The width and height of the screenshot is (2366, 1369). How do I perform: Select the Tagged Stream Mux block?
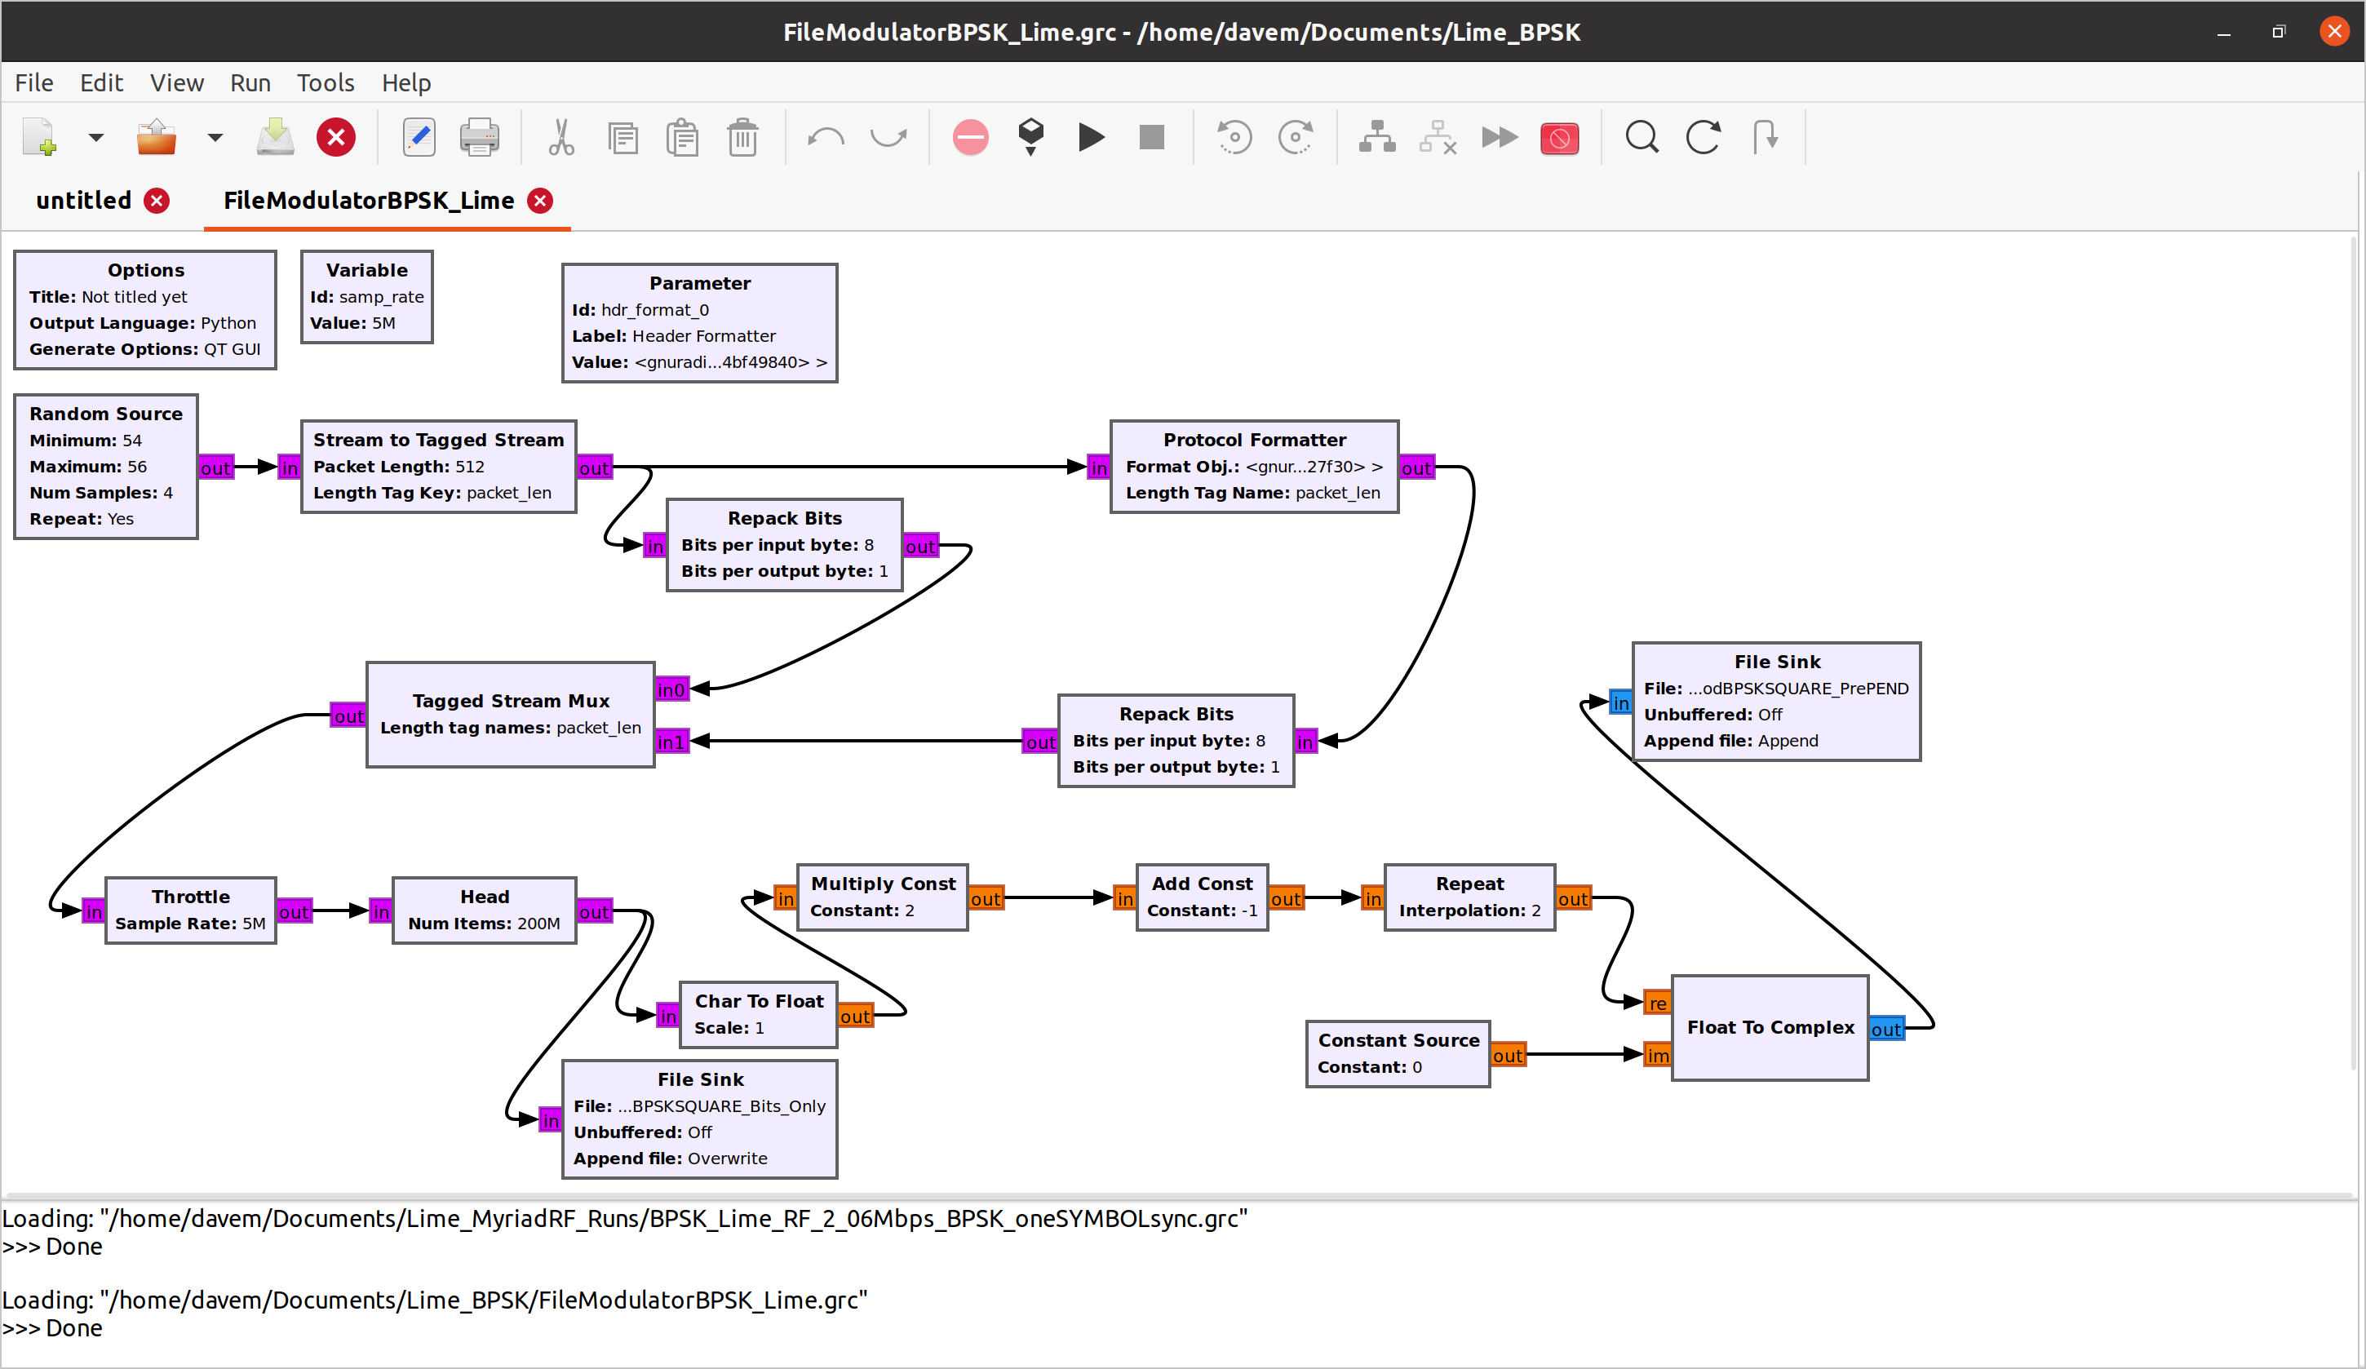click(x=510, y=714)
